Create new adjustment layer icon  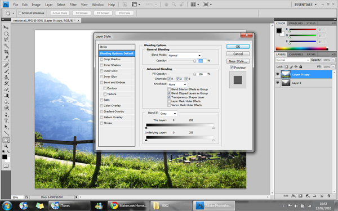[308, 196]
